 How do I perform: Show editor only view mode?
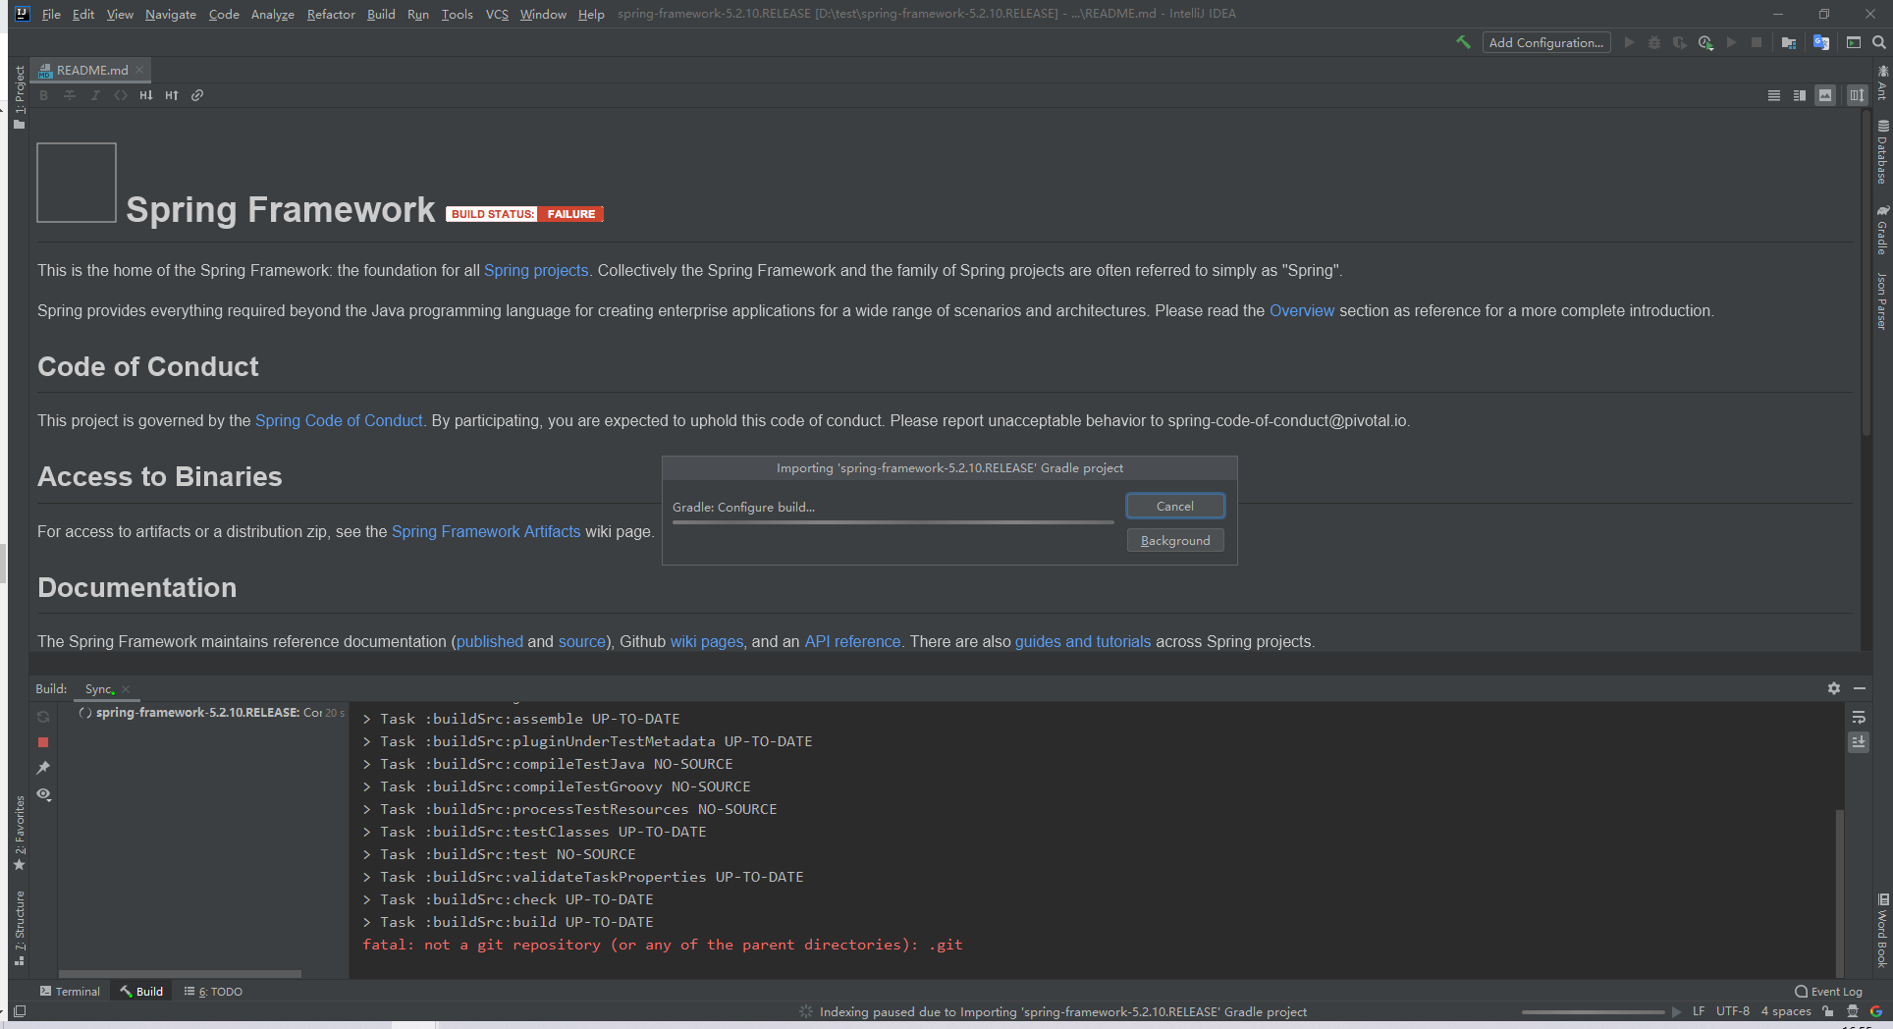(1774, 95)
